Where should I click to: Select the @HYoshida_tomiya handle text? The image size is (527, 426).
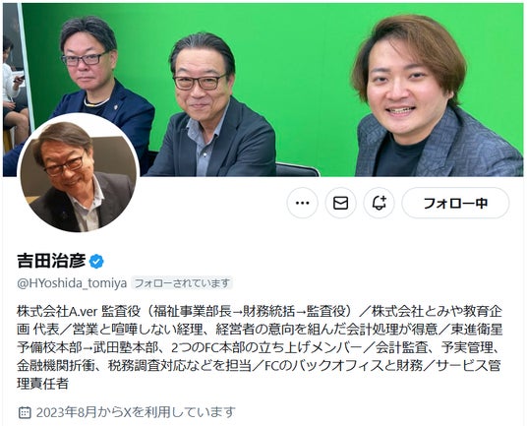point(72,283)
